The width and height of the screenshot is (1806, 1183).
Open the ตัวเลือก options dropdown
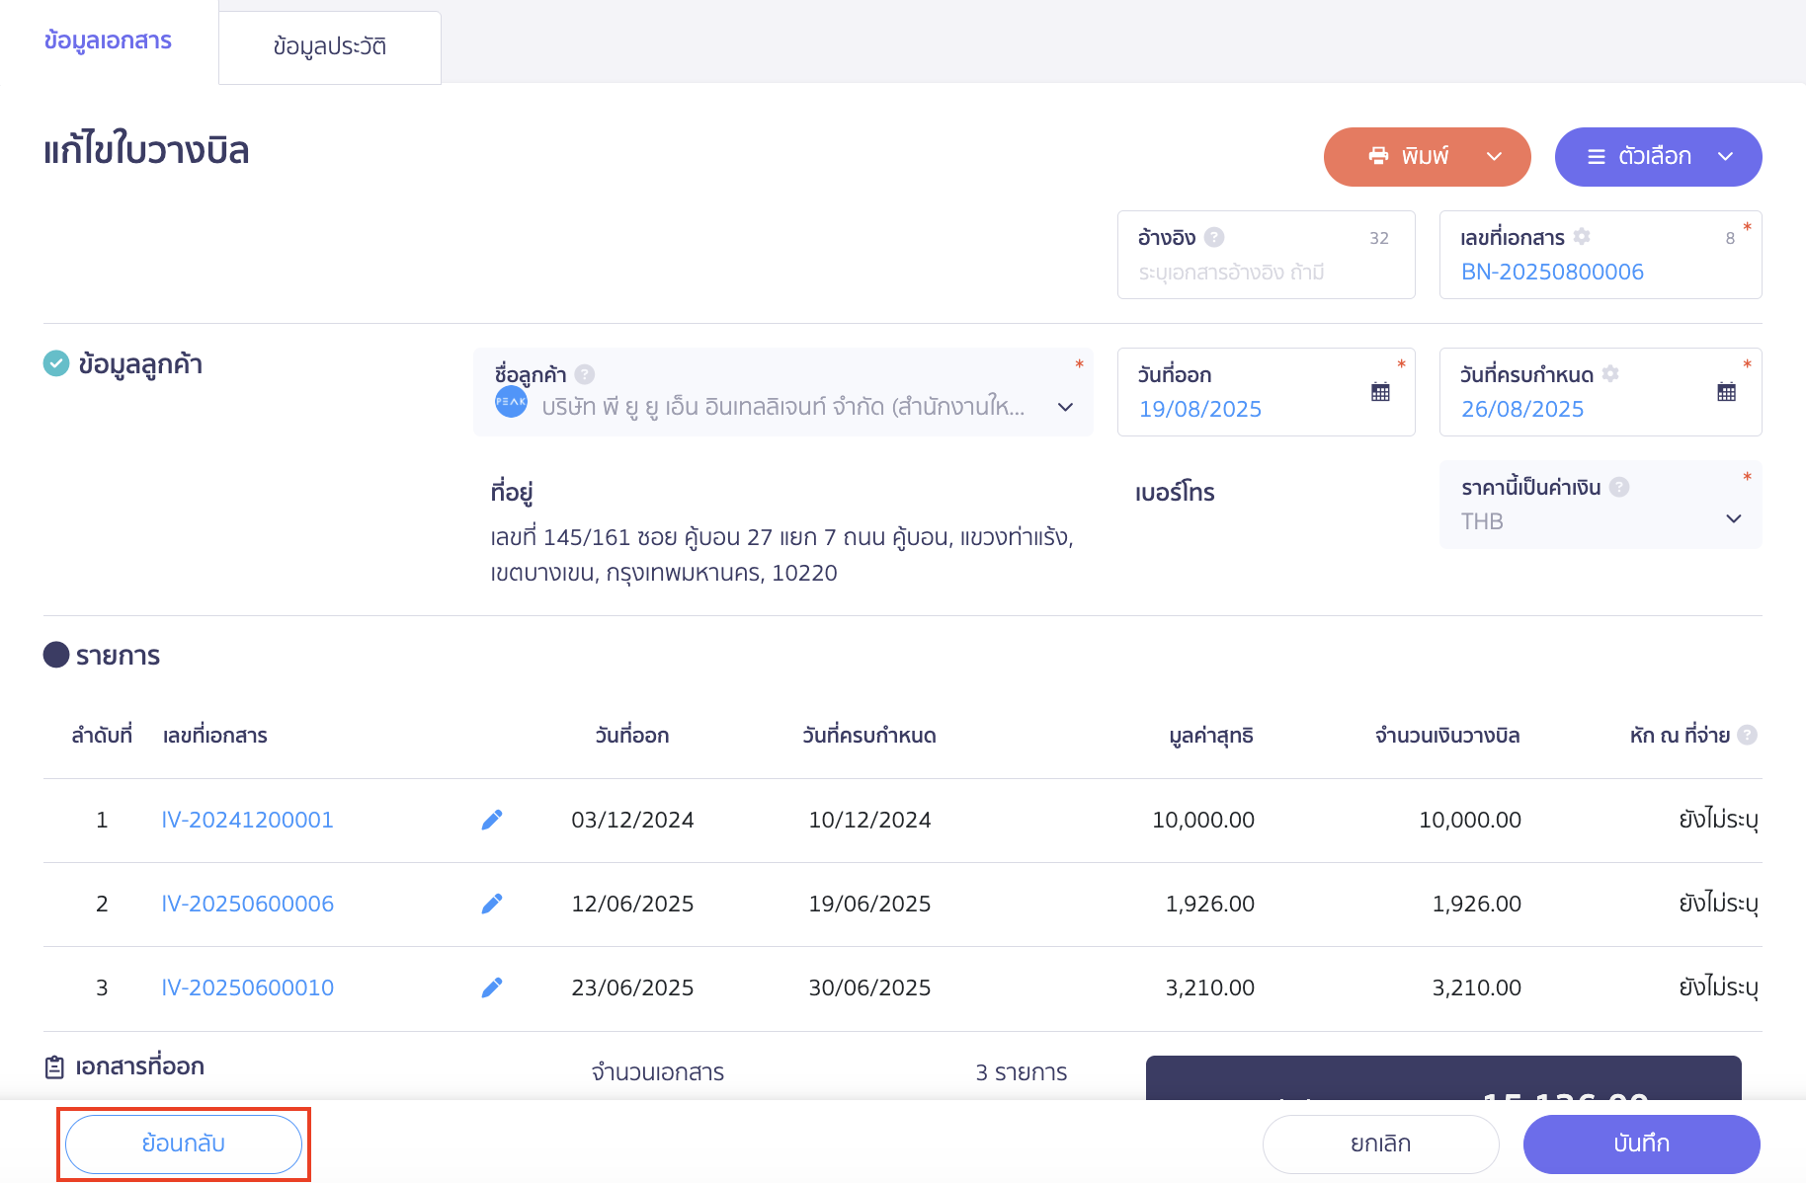(x=1725, y=156)
